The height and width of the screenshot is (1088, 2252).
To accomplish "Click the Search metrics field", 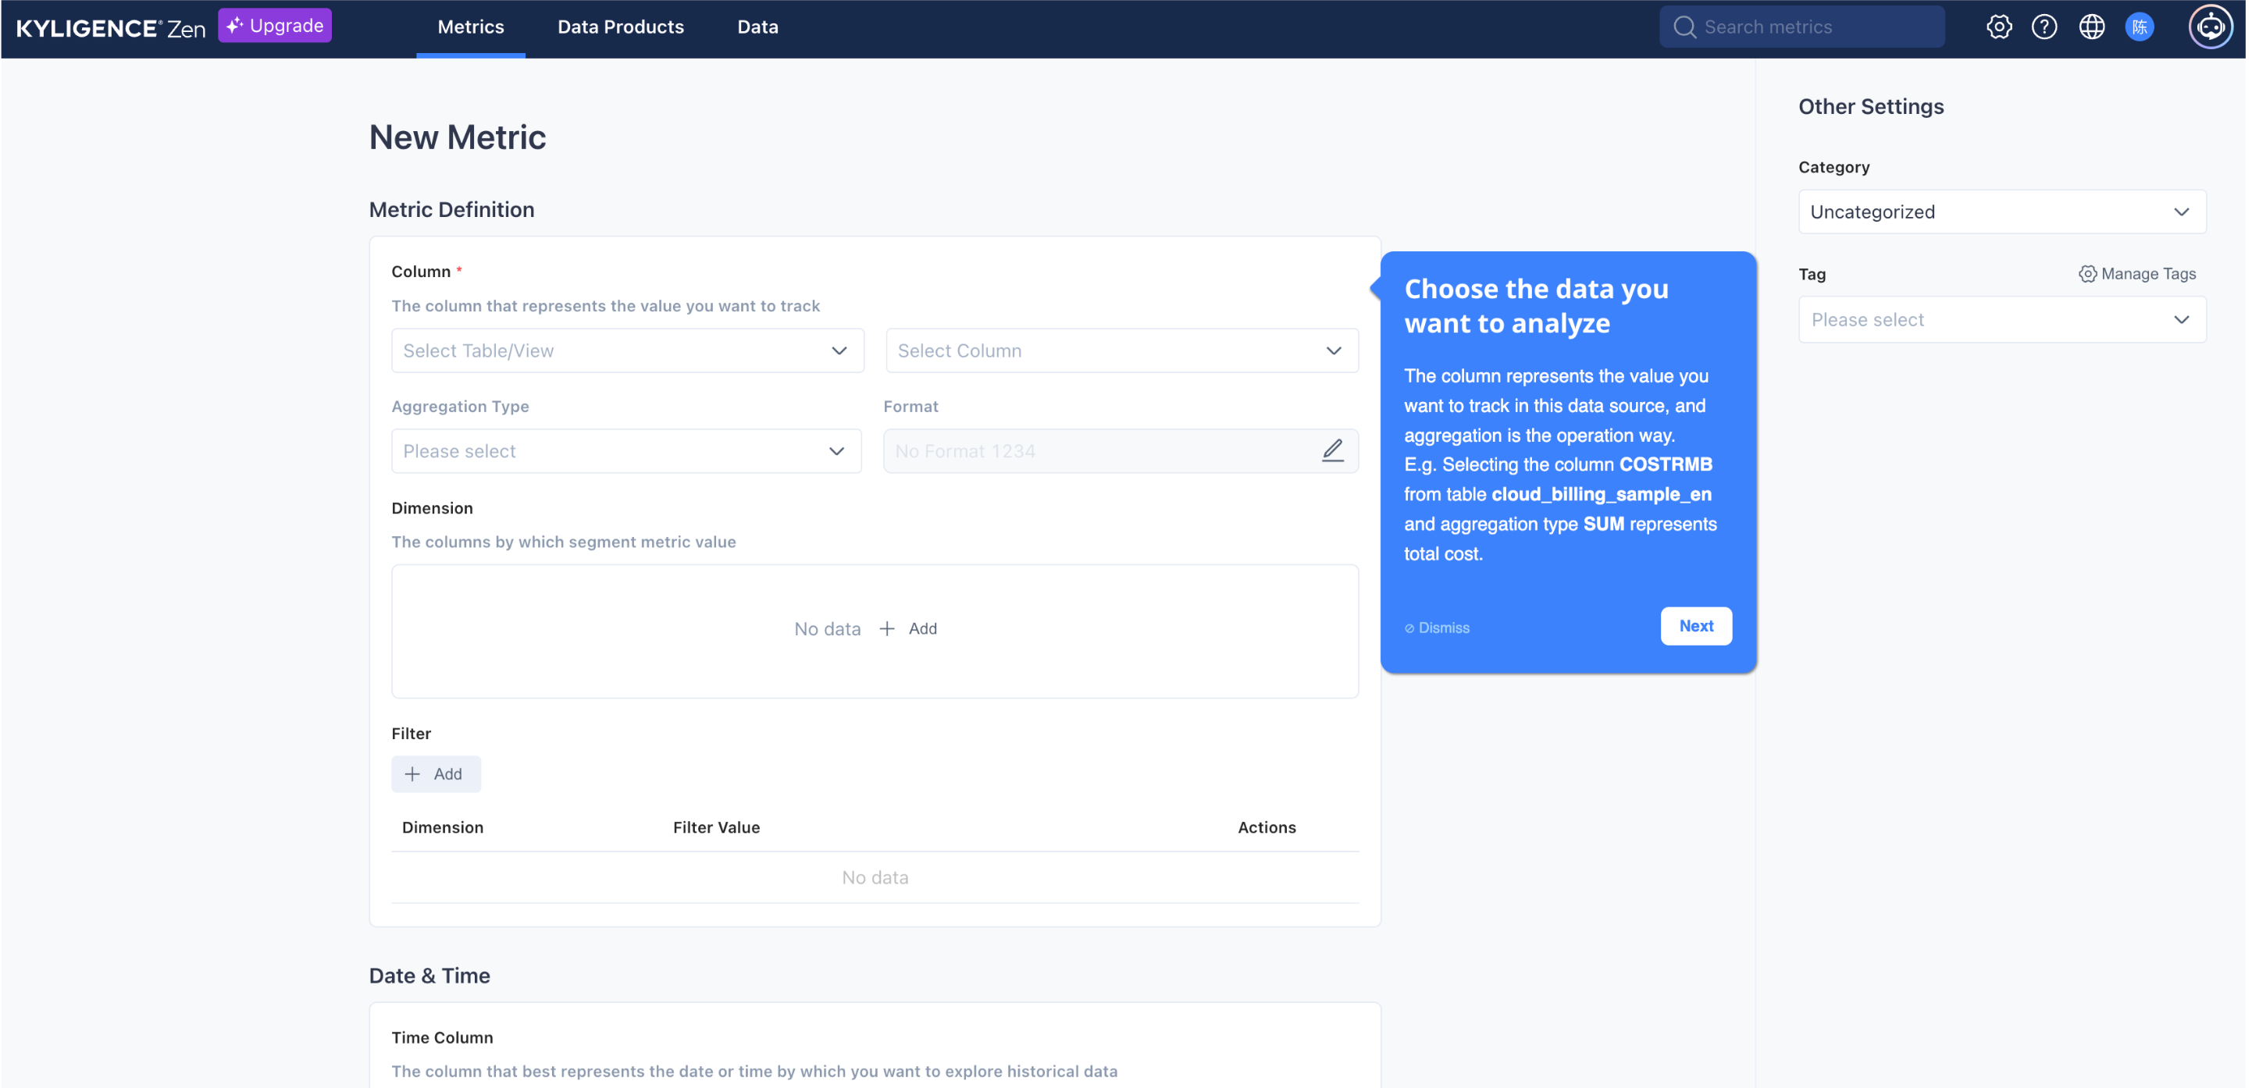I will (1801, 27).
